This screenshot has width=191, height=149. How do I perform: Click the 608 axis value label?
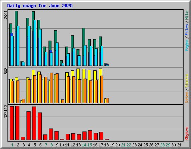(x=6, y=71)
